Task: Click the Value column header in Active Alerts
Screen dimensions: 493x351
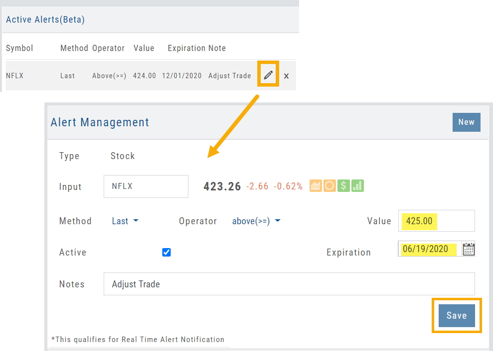Action: pos(144,48)
